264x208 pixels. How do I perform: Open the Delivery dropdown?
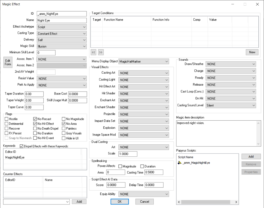pos(62,40)
